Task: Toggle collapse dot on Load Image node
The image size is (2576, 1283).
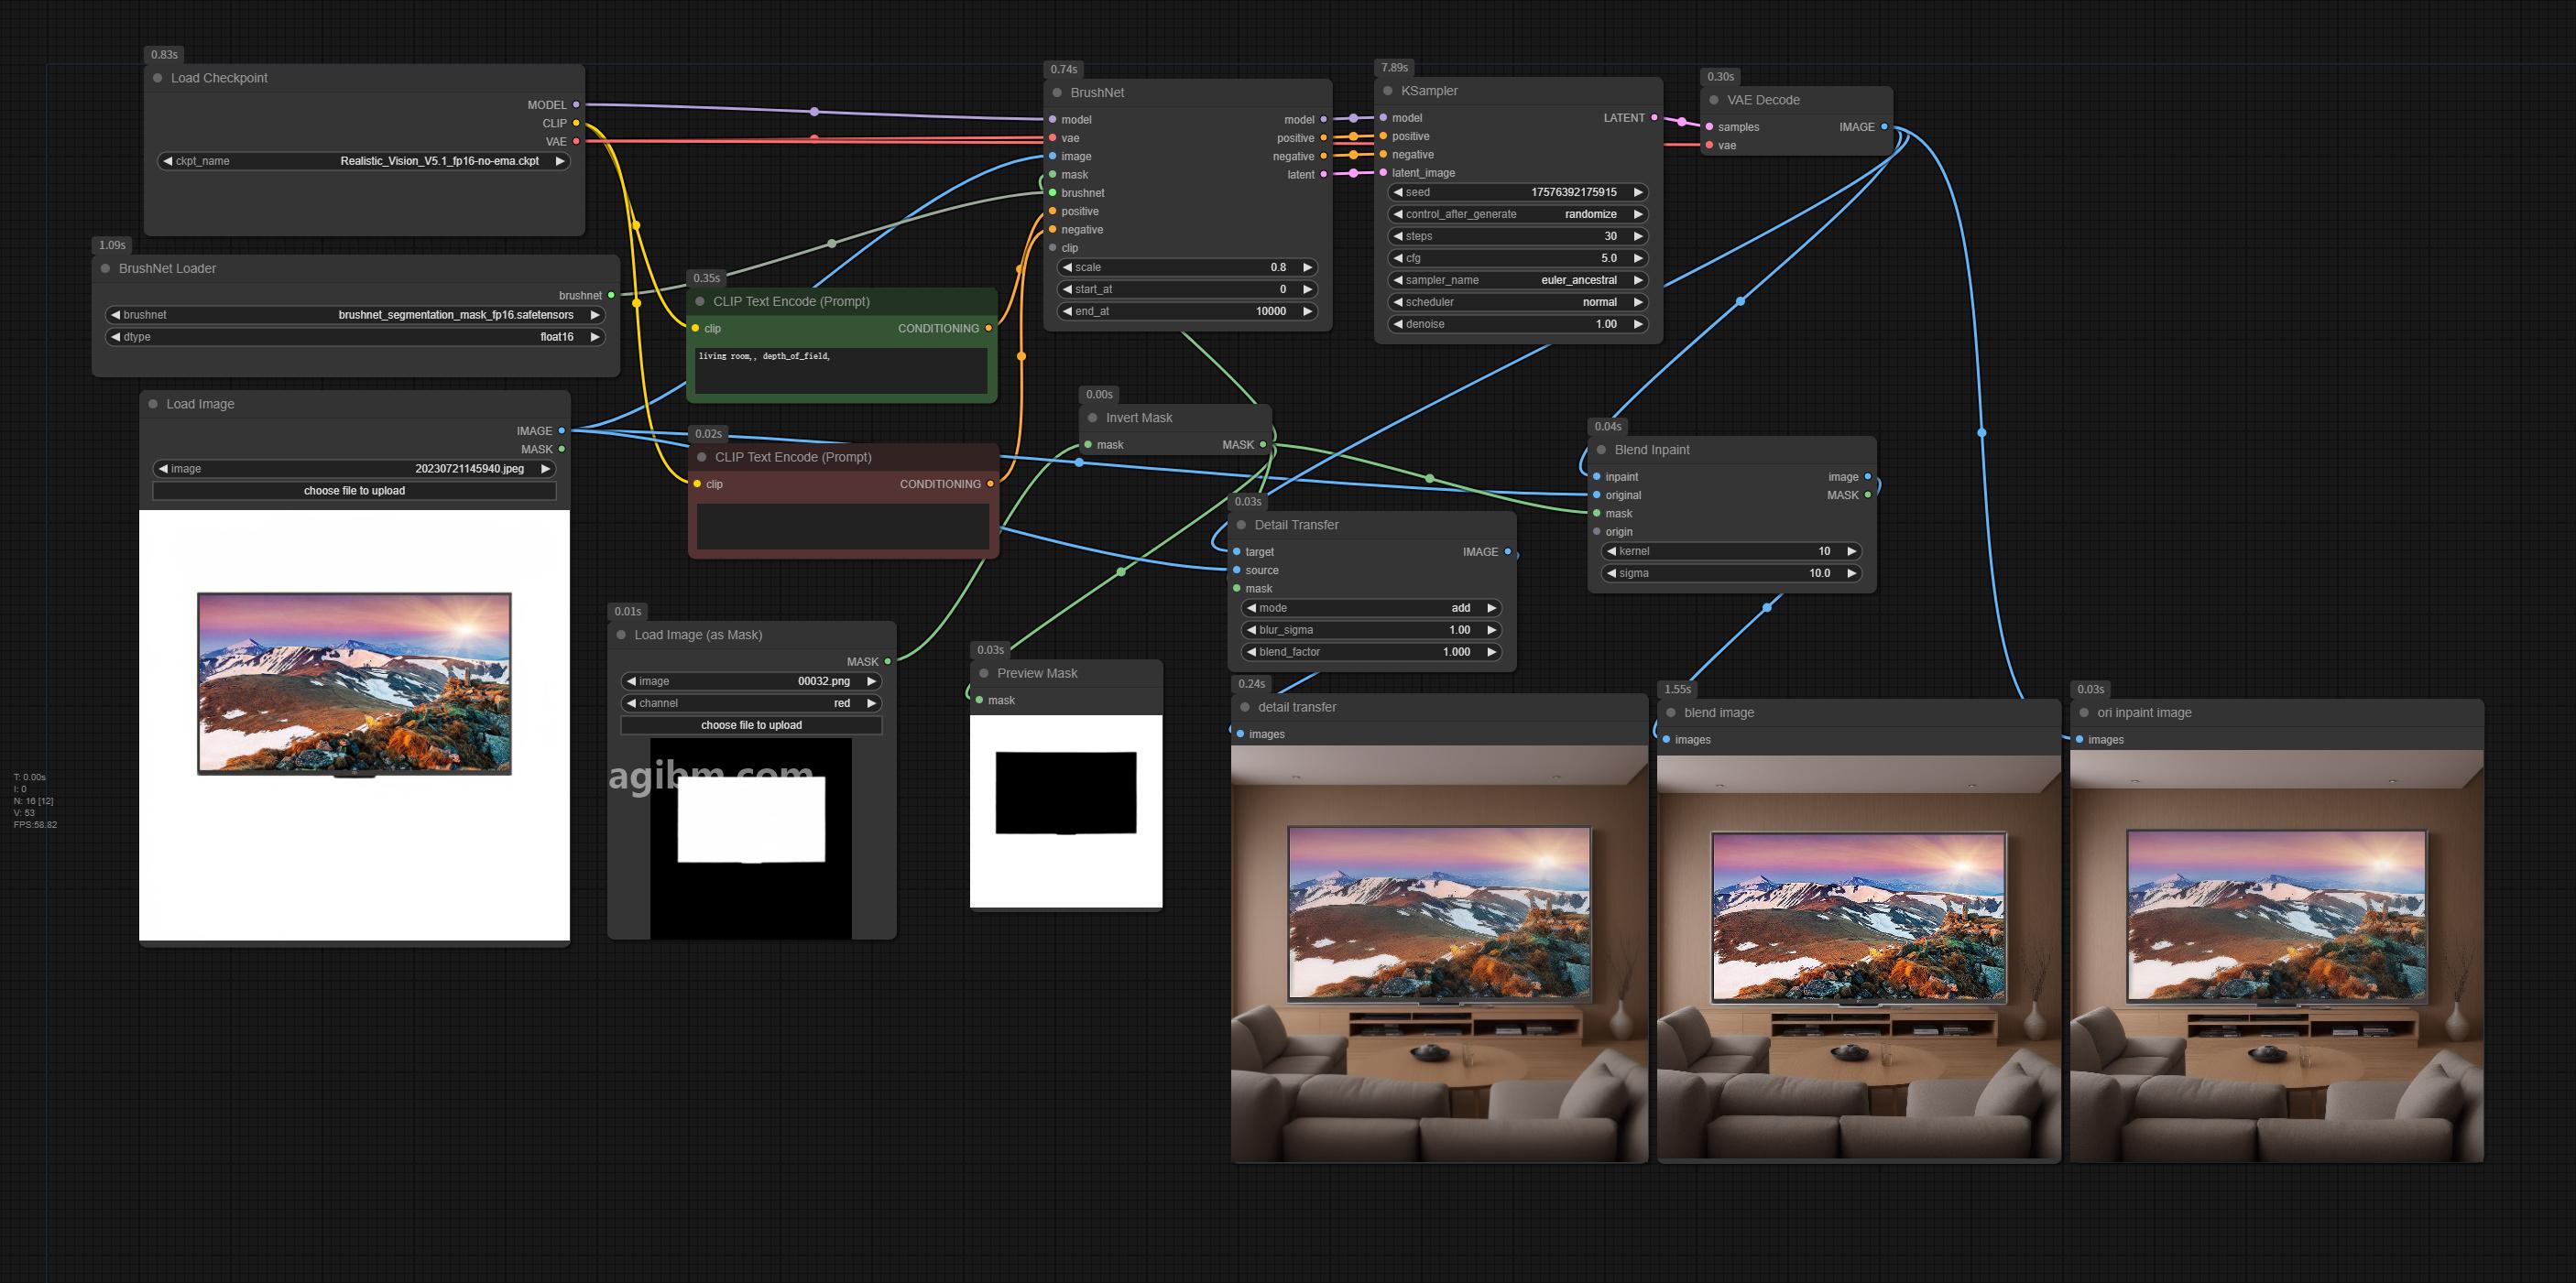Action: pos(153,404)
